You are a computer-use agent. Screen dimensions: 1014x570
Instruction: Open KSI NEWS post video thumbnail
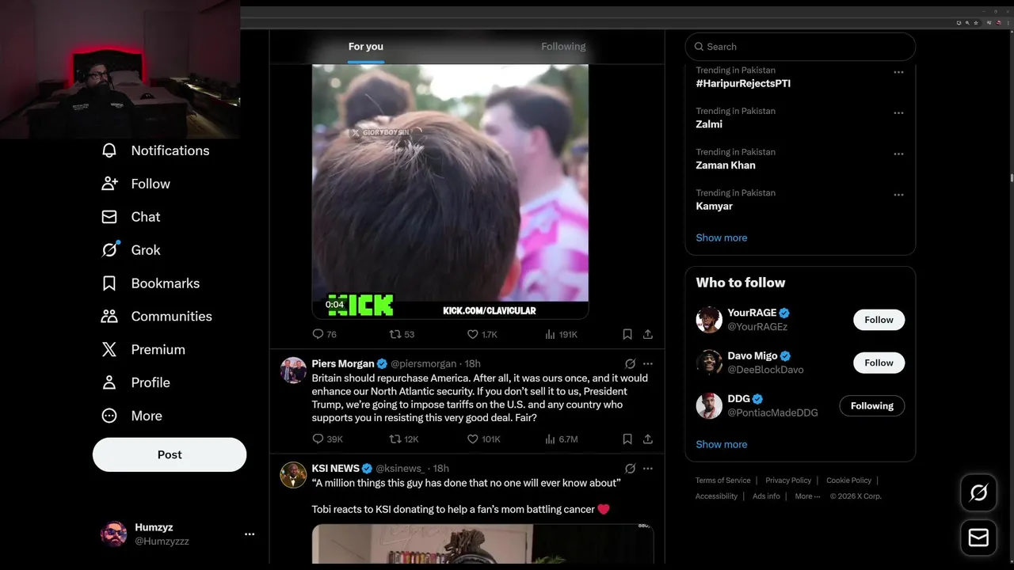(482, 543)
